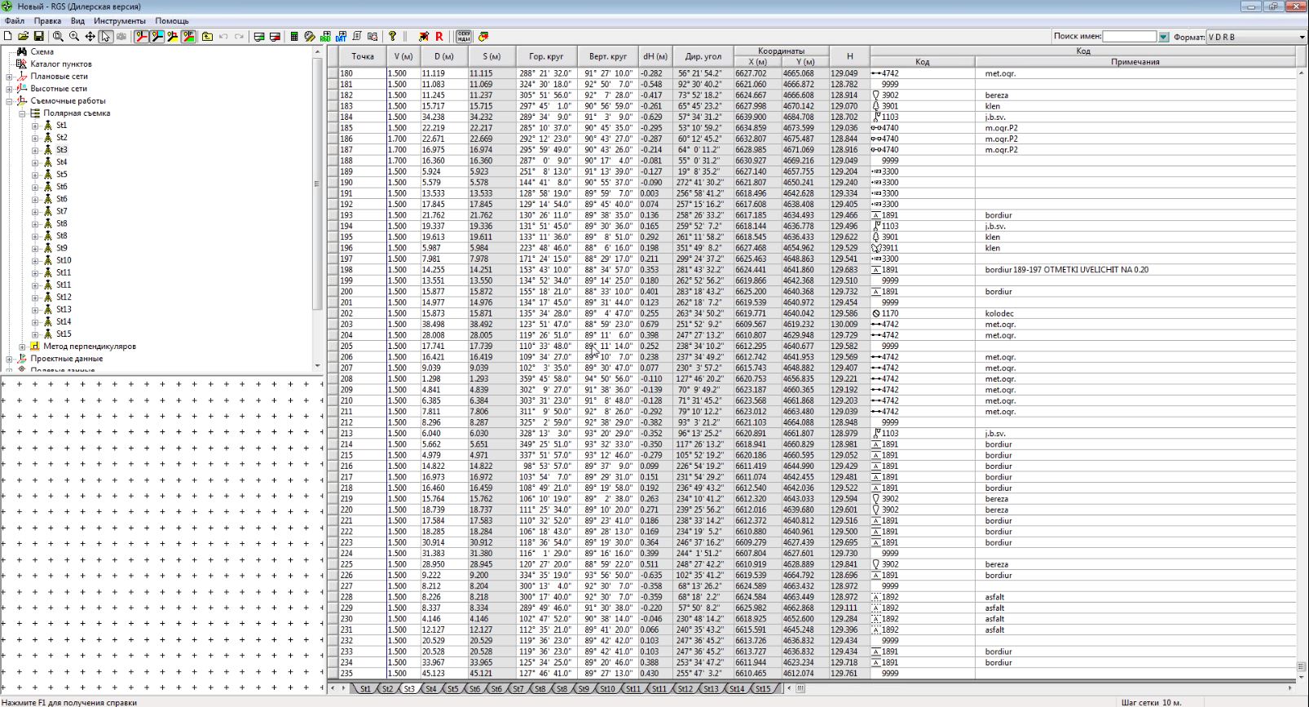Click the Save diskette icon in toolbar

pyautogui.click(x=38, y=37)
